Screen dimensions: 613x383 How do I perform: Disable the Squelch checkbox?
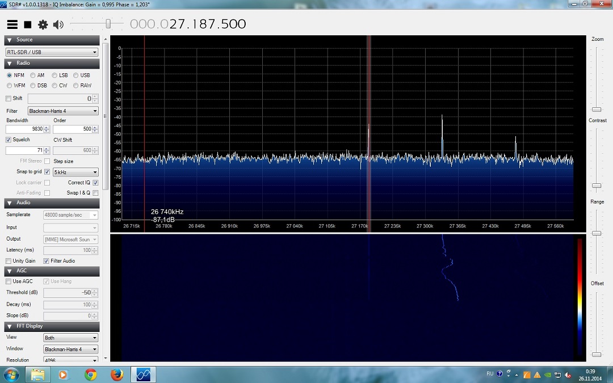coord(9,140)
